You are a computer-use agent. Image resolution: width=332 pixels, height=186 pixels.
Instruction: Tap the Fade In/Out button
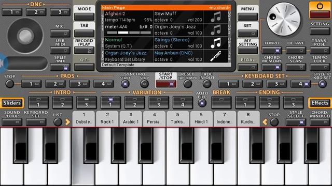point(207,84)
